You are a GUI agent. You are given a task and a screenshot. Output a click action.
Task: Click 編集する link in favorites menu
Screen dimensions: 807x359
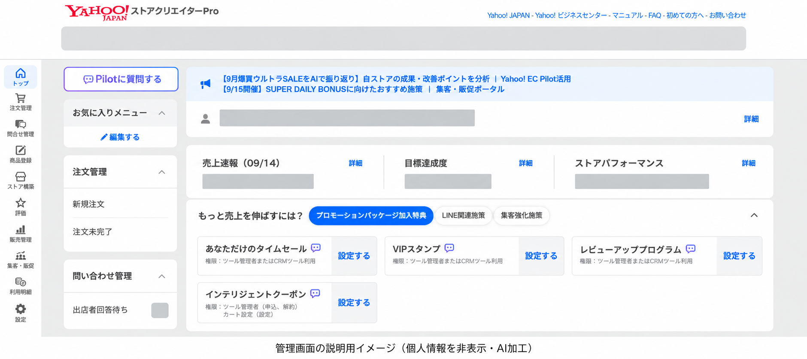click(120, 137)
